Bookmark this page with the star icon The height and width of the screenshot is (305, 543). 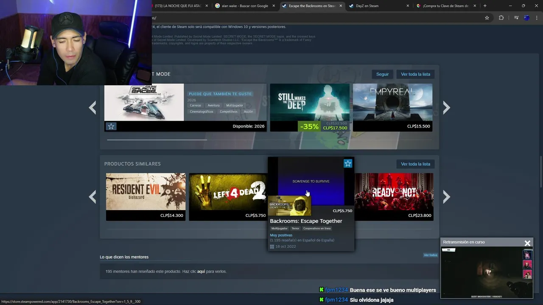click(x=487, y=18)
